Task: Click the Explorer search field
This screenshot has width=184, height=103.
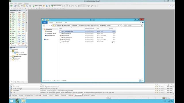Action: pyautogui.click(x=133, y=25)
